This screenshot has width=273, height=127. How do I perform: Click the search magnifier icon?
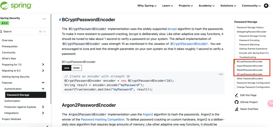[1, 31]
